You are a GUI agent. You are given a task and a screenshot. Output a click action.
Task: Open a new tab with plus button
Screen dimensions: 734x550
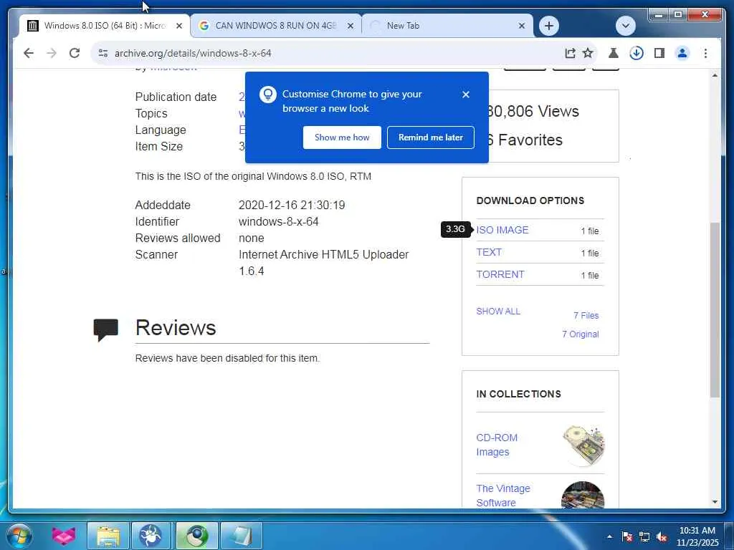[549, 26]
